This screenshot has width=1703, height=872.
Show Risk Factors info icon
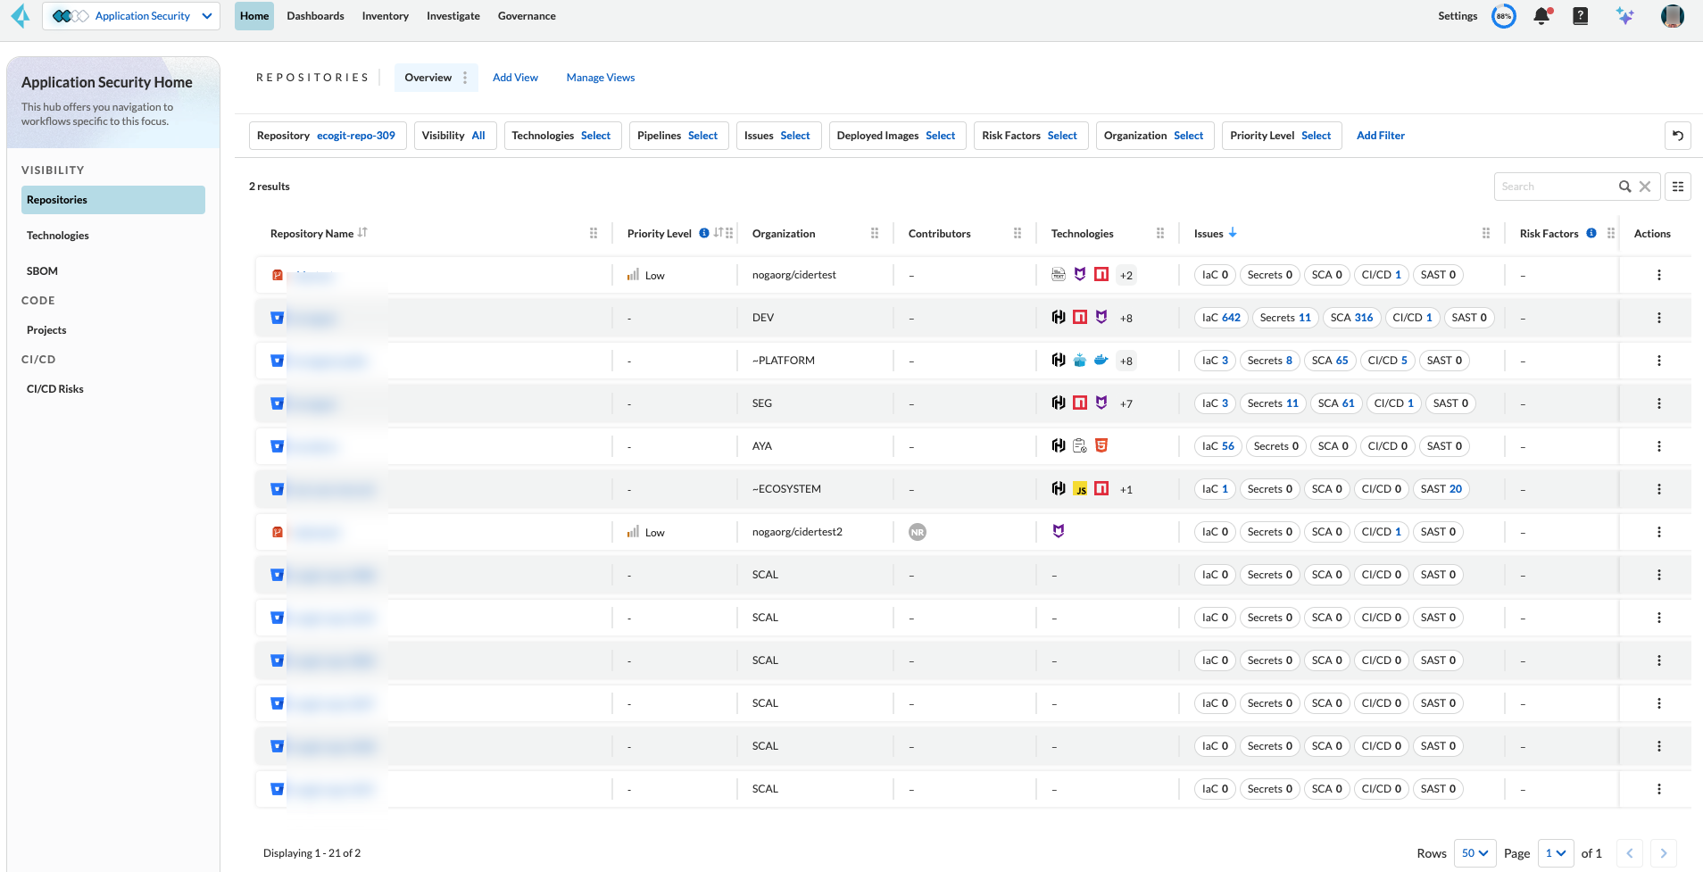point(1591,233)
